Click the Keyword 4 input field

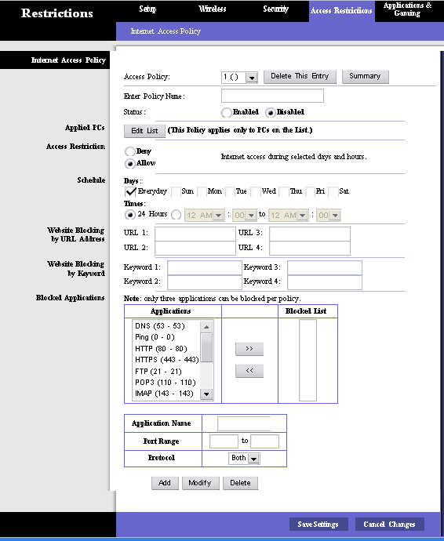coord(325,282)
